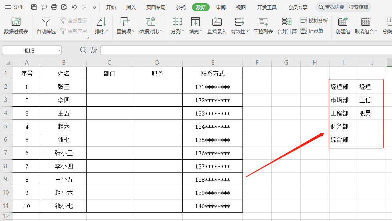
Task: Click the Print icon
Action: pyautogui.click(x=54, y=7)
